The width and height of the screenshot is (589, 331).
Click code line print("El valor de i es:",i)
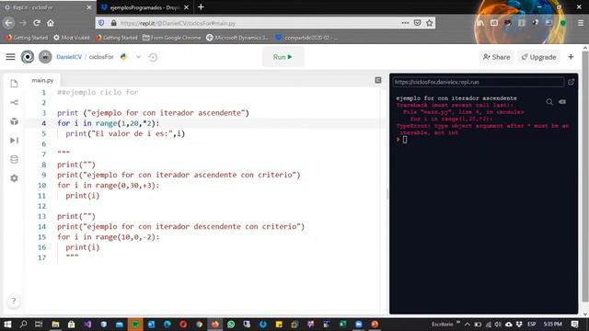pos(125,133)
